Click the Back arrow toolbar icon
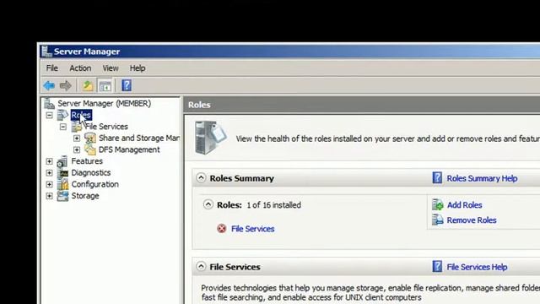 click(49, 85)
